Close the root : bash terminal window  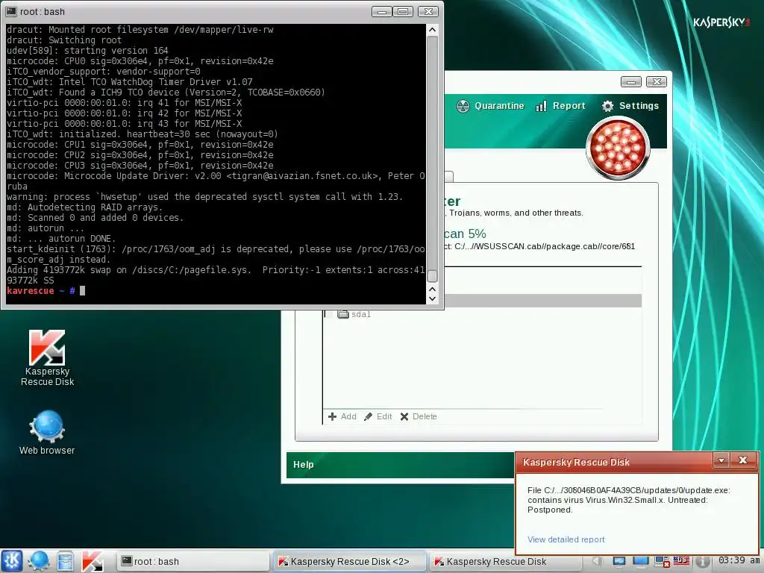click(428, 11)
